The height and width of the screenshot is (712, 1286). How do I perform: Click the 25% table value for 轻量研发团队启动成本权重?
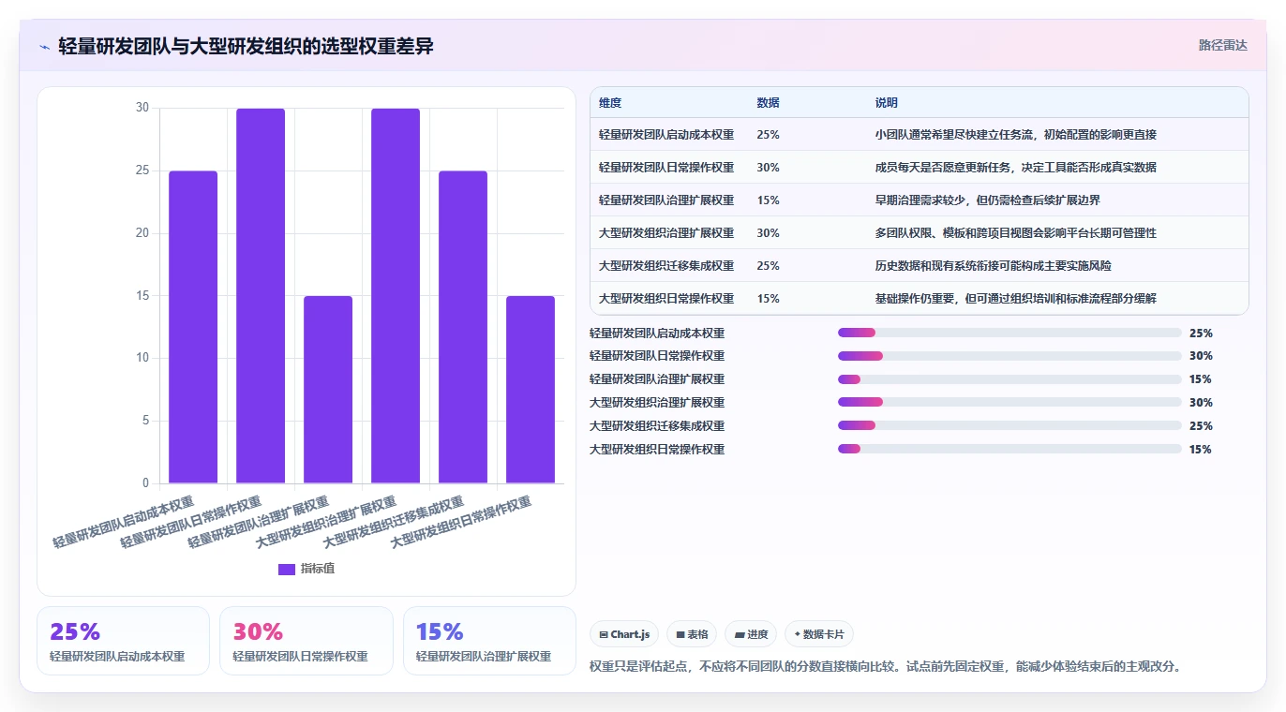(768, 135)
